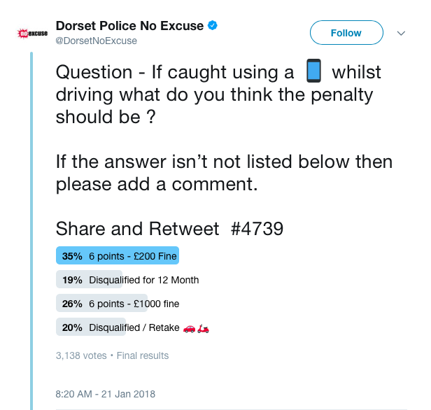Click the red scooter emoji
The image size is (431, 410).
[x=203, y=328]
